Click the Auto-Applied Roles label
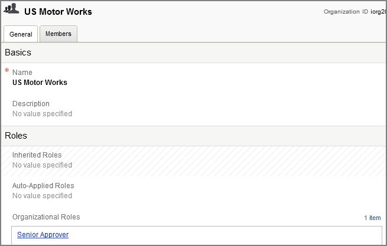387x246 pixels. coord(43,186)
